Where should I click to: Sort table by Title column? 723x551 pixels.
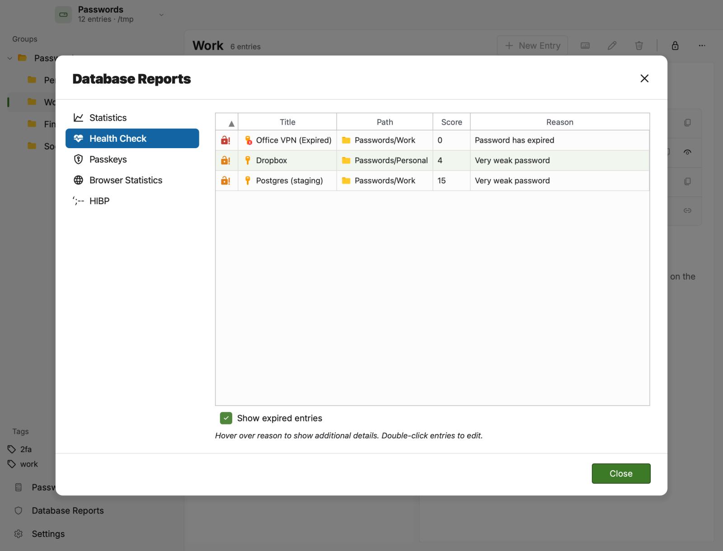tap(287, 122)
